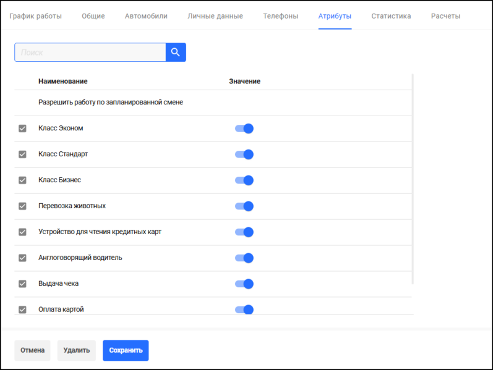This screenshot has height=370, width=493.
Task: Disable the Оплата картой toggle switch
Action: (x=244, y=309)
